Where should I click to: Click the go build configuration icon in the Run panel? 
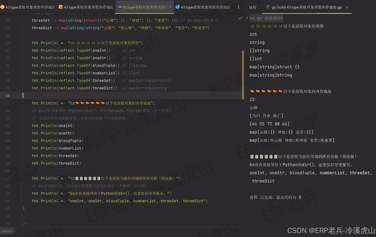point(268,7)
